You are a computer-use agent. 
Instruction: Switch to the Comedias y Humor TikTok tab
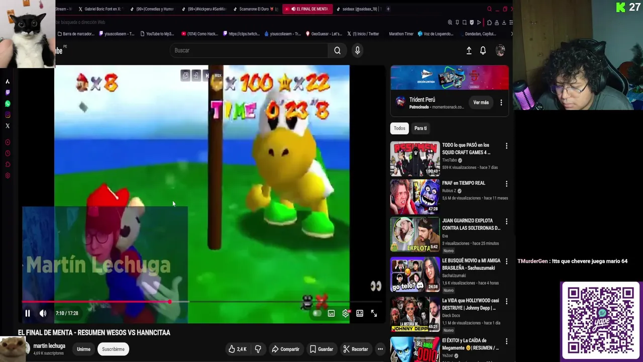point(152,9)
